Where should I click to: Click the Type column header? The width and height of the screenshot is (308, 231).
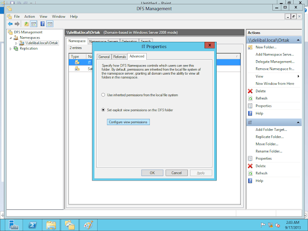pyautogui.click(x=75, y=56)
